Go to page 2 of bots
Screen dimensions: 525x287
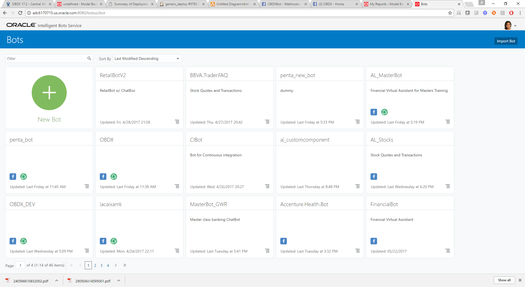point(95,265)
